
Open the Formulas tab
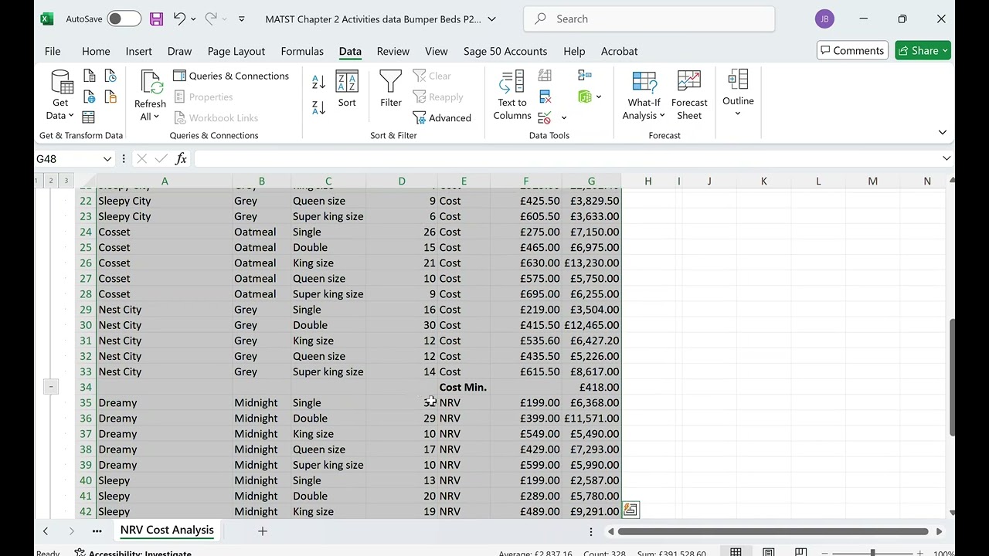click(302, 51)
